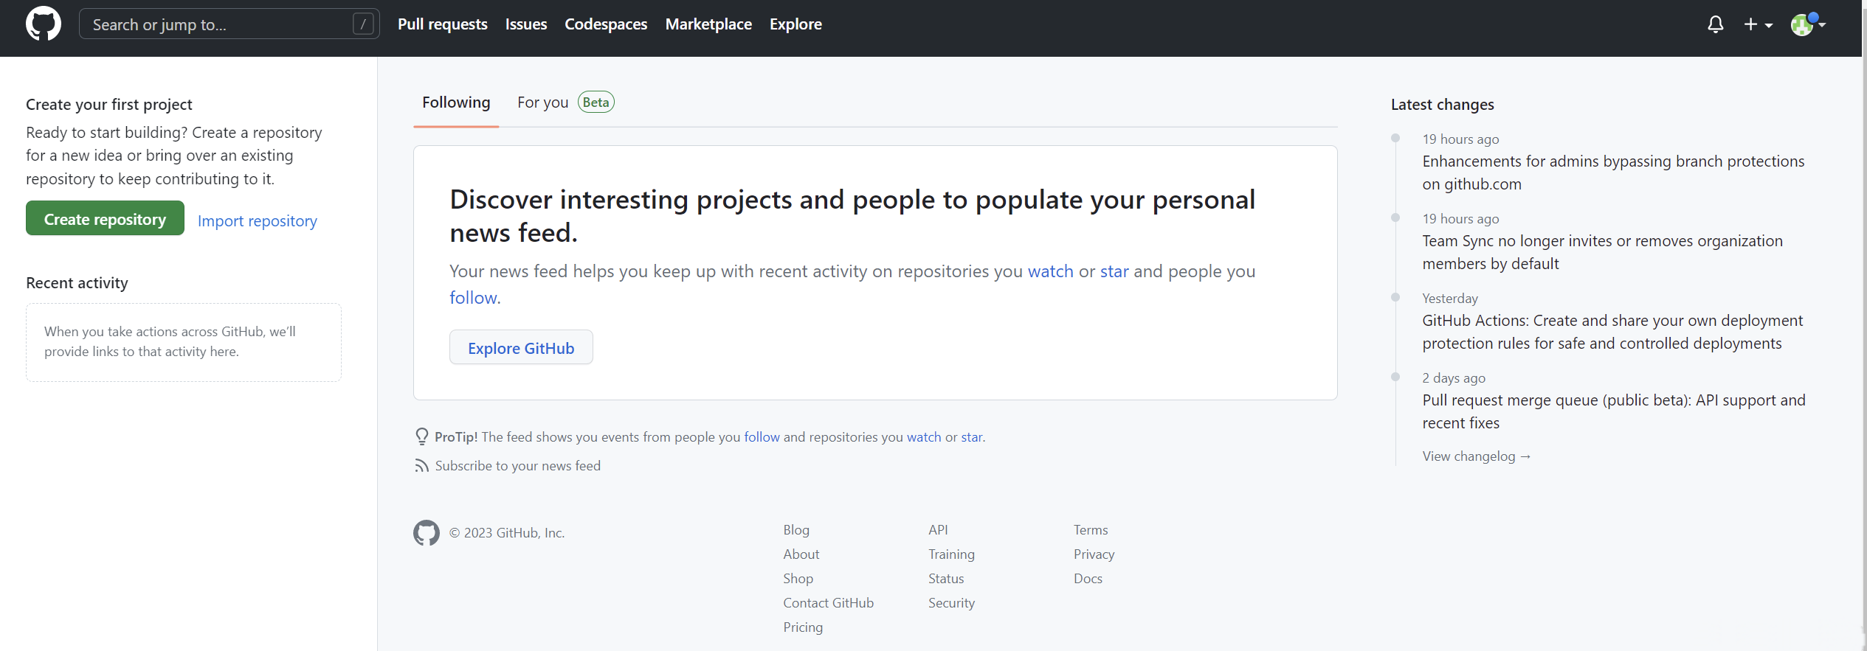Open Pull requests in the header
Screen dimensions: 1867x651
(x=443, y=24)
